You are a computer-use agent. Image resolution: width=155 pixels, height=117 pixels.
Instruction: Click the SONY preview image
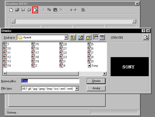pyautogui.click(x=130, y=67)
